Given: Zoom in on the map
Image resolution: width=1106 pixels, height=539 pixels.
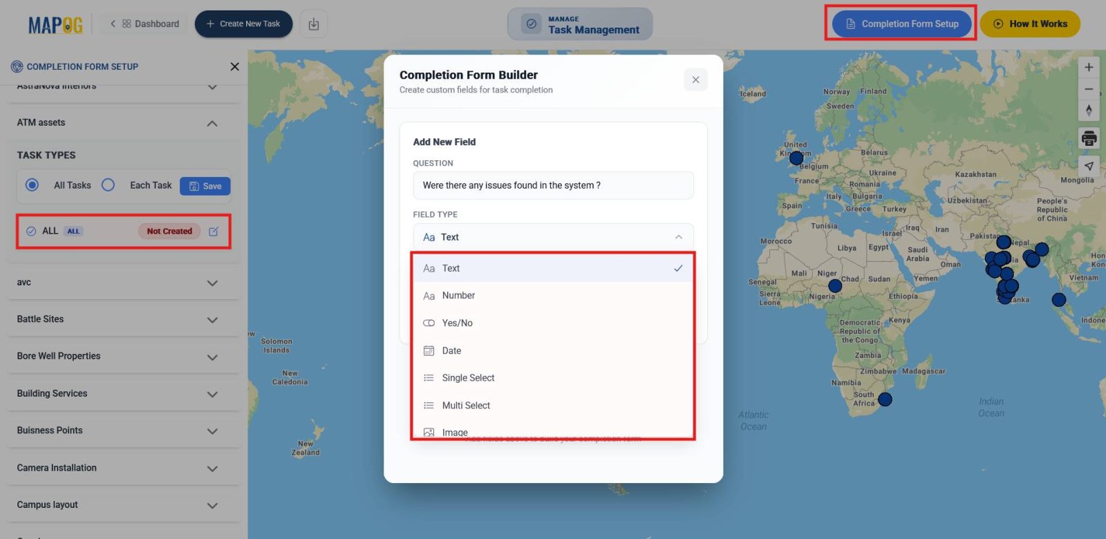Looking at the screenshot, I should pyautogui.click(x=1089, y=67).
